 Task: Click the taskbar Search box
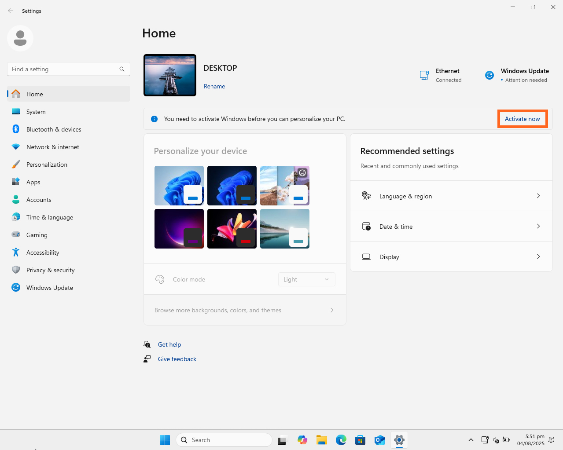pos(224,440)
